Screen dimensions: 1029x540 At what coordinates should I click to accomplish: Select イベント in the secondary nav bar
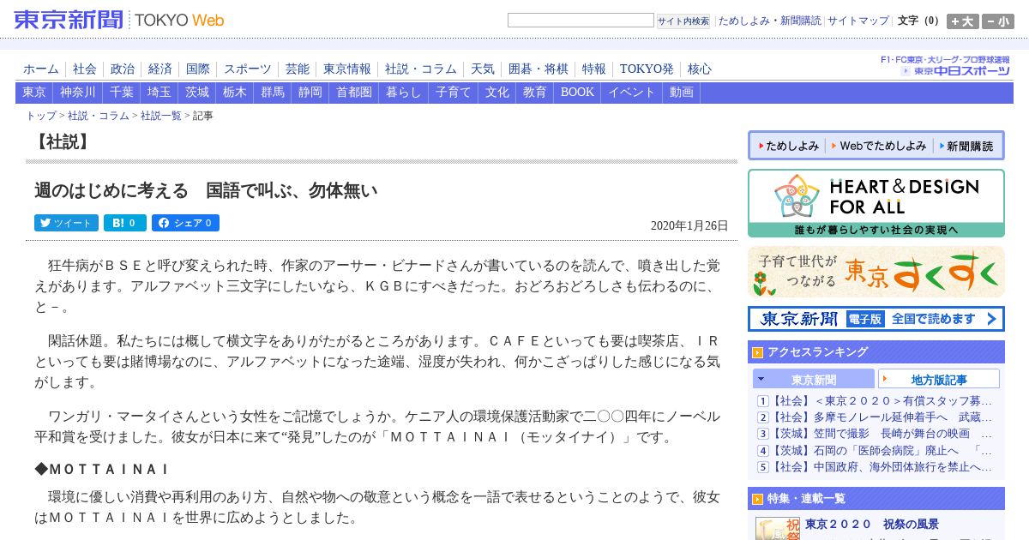click(632, 93)
